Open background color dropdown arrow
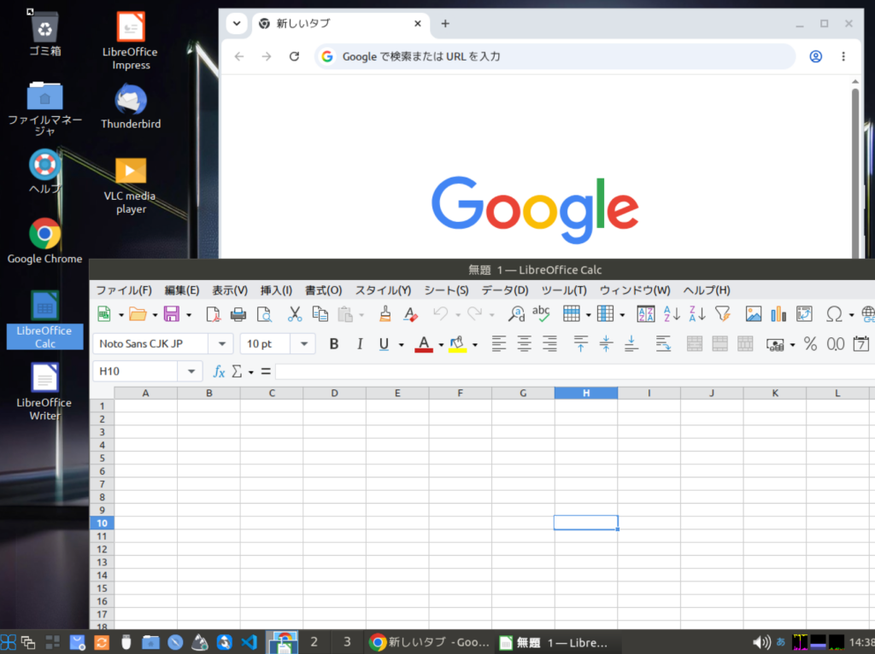 pyautogui.click(x=475, y=345)
